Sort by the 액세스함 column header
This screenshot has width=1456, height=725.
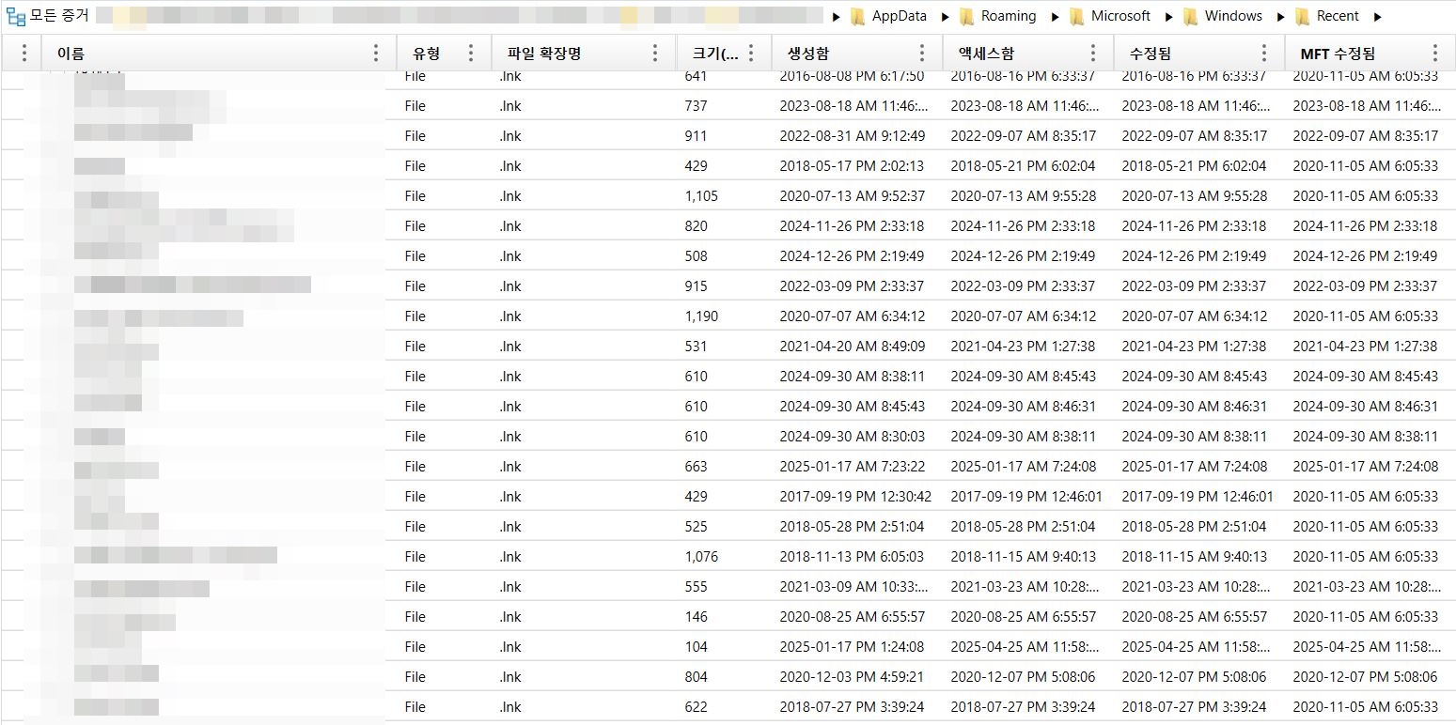pyautogui.click(x=986, y=54)
